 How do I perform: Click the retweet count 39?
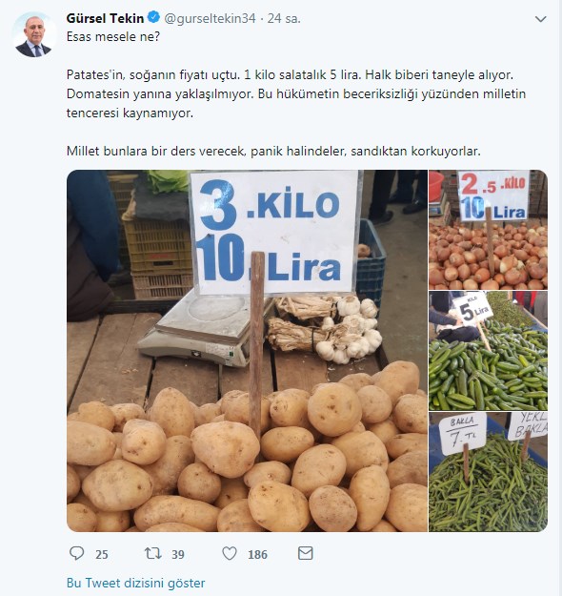[178, 555]
